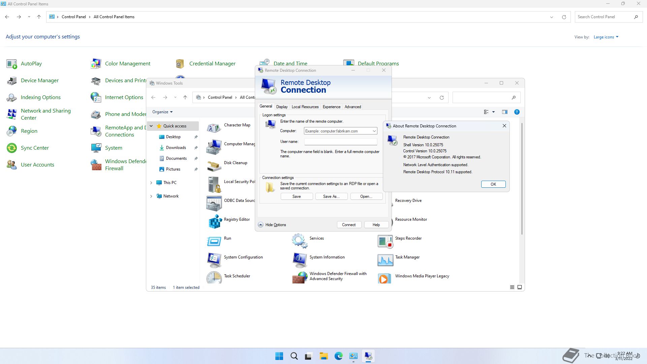Open the Organize menu dropdown
The image size is (647, 364).
(162, 112)
